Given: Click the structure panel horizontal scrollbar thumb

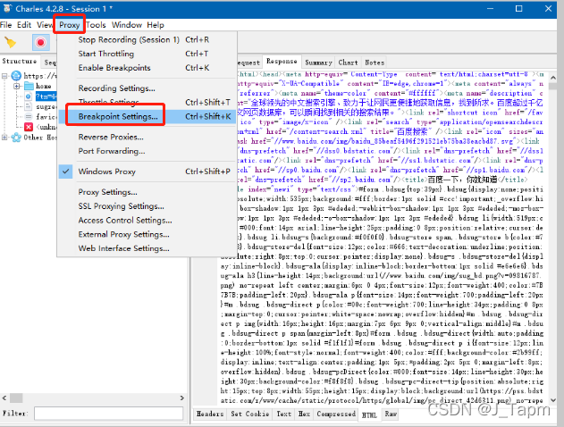Looking at the screenshot, I should [x=16, y=398].
